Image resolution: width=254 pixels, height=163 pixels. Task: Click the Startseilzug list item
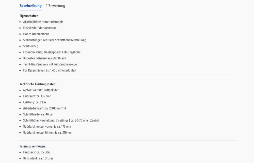[x=31, y=46]
